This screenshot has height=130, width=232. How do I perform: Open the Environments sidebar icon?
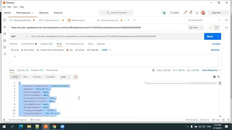pyautogui.click(x=5, y=34)
